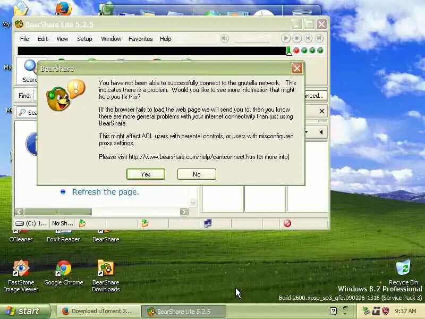
Task: Click the network computers status icon
Action: coord(208,223)
